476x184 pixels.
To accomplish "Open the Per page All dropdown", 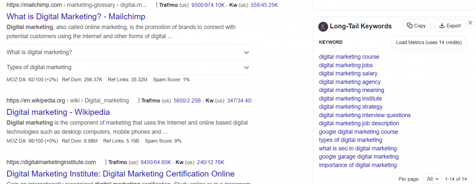I will tap(432, 179).
